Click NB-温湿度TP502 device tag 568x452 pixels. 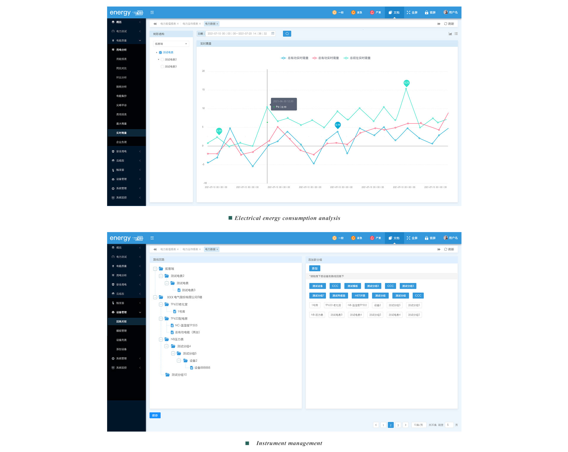[x=357, y=305]
